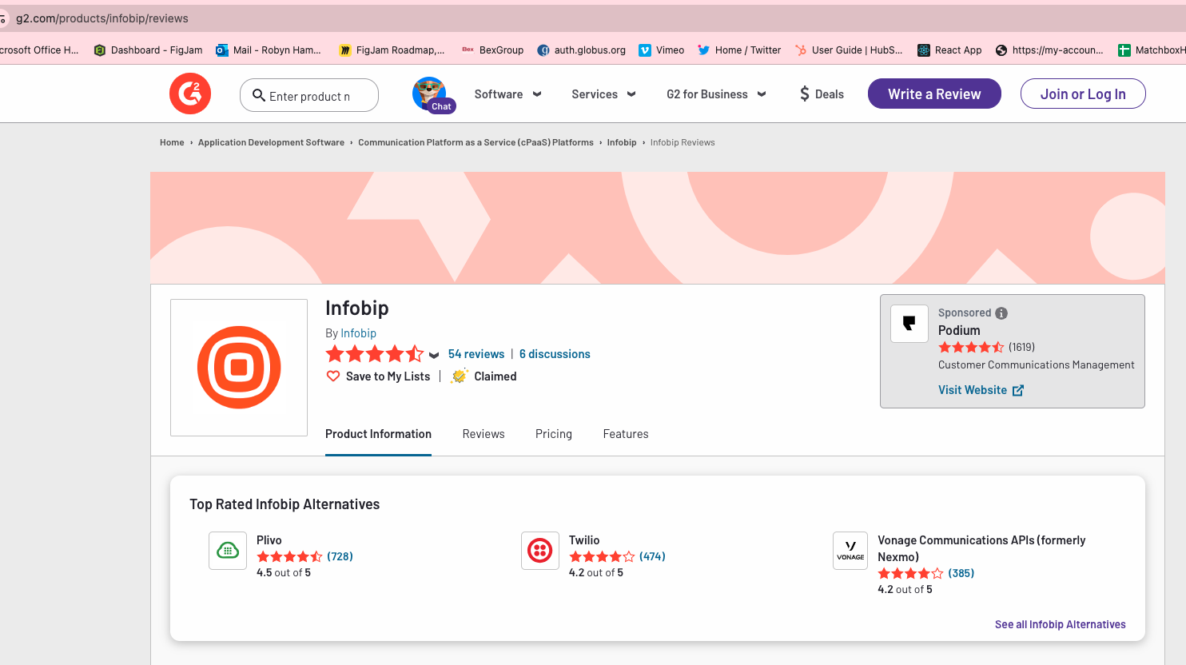Open the Chat mascot icon
1186x665 pixels.
click(431, 94)
